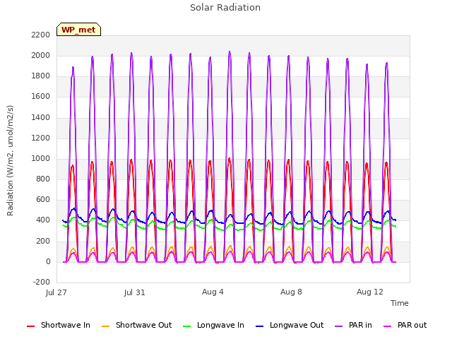Click the Aug 4 x-axis tick label

point(213,292)
